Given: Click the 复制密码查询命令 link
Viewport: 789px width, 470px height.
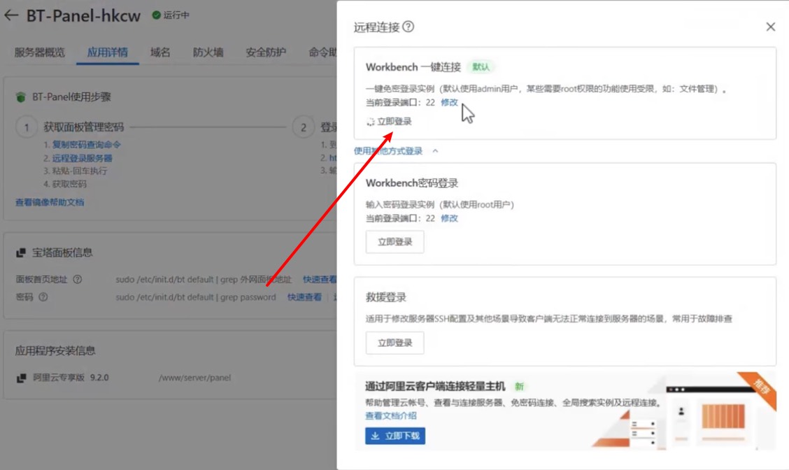Looking at the screenshot, I should click(x=87, y=145).
